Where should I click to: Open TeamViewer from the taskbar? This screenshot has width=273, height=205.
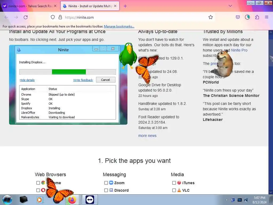pos(90,200)
